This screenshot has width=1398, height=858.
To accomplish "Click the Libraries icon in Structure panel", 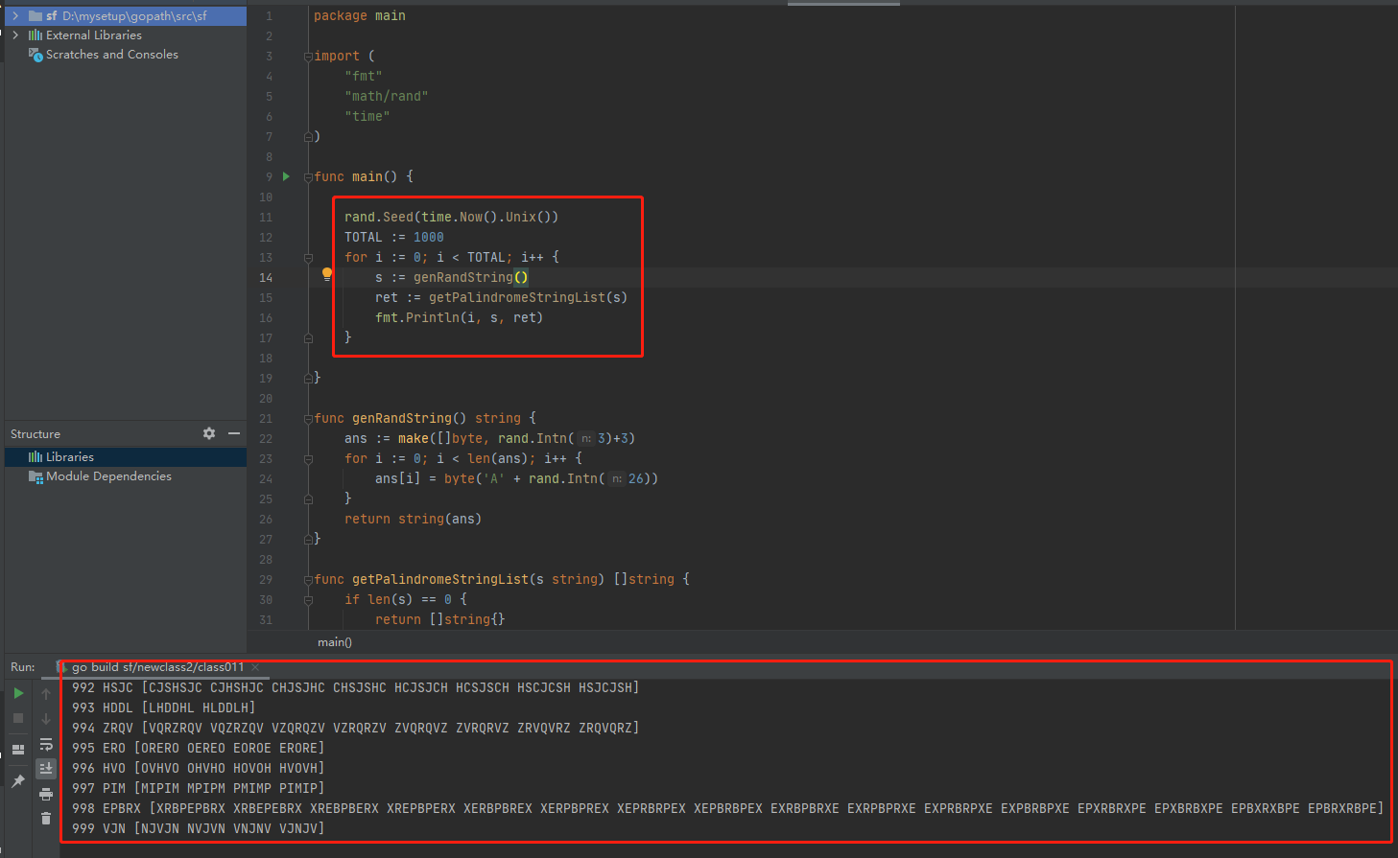I will 36,457.
